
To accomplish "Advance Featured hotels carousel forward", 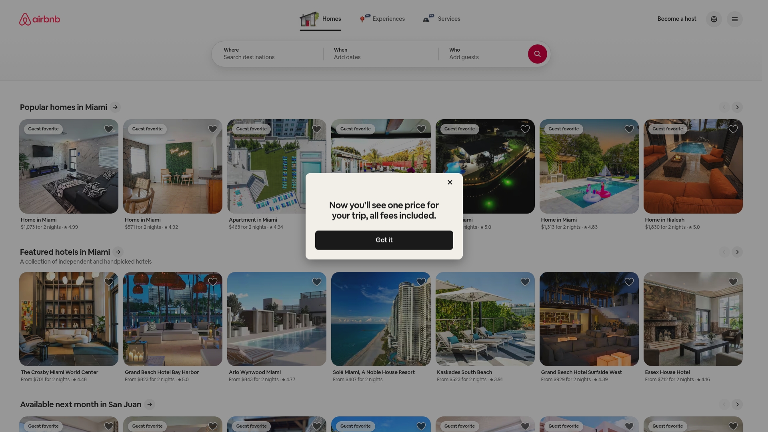I will (x=737, y=252).
